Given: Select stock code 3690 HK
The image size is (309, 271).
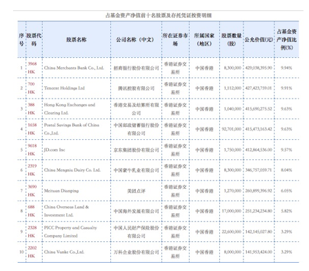Looking at the screenshot, I should (32, 190).
